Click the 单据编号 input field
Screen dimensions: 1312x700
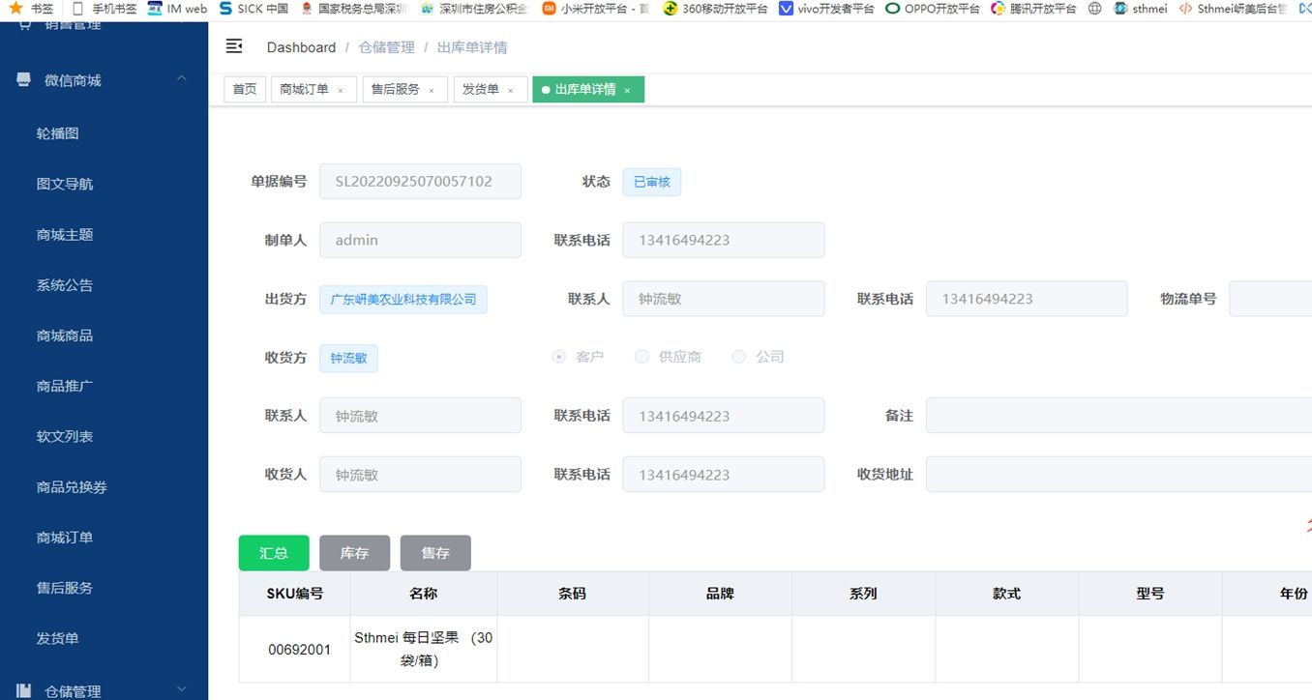pos(420,181)
